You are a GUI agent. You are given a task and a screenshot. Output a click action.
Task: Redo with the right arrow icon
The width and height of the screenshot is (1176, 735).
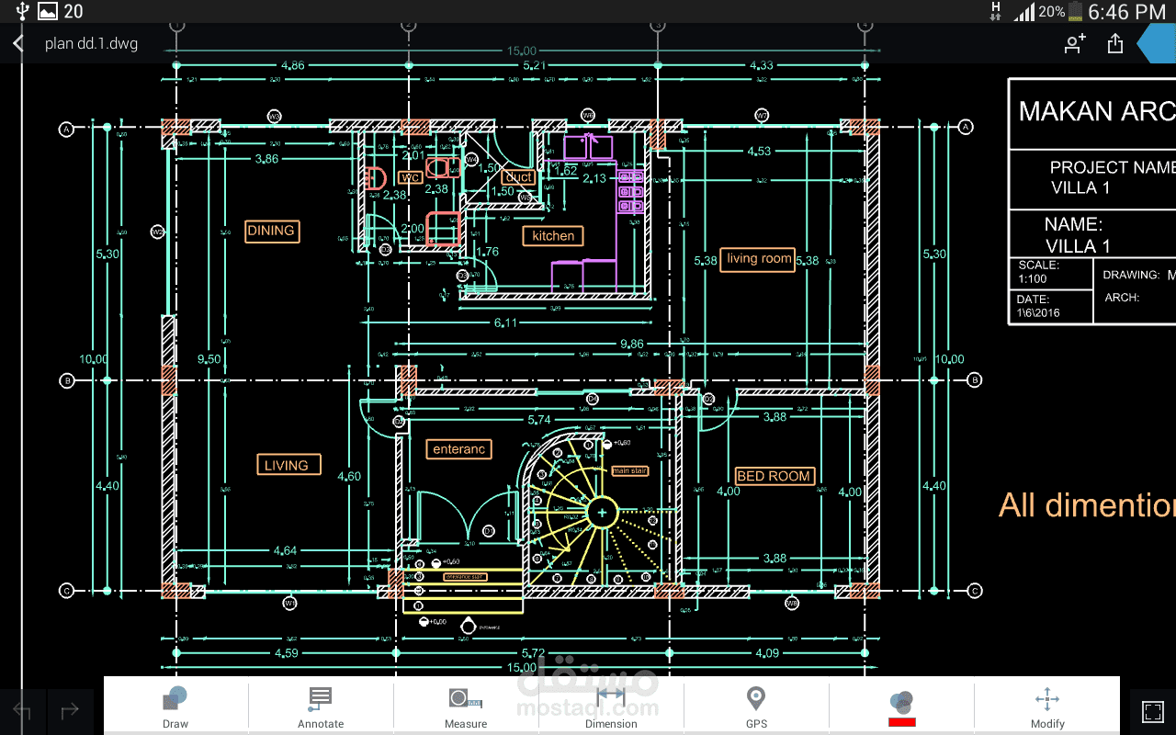69,711
